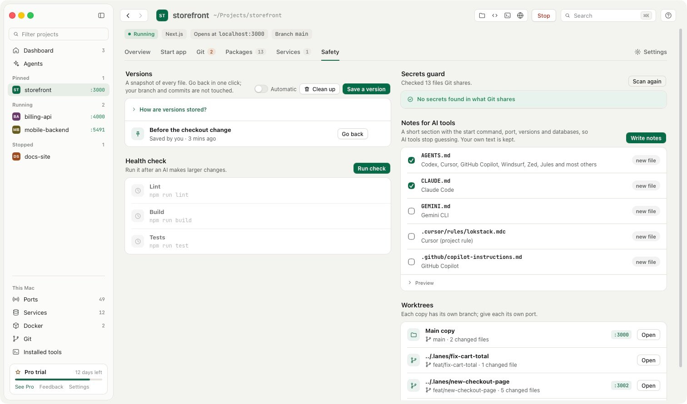Click the Lint clock status icon
This screenshot has width=687, height=404.
(138, 190)
